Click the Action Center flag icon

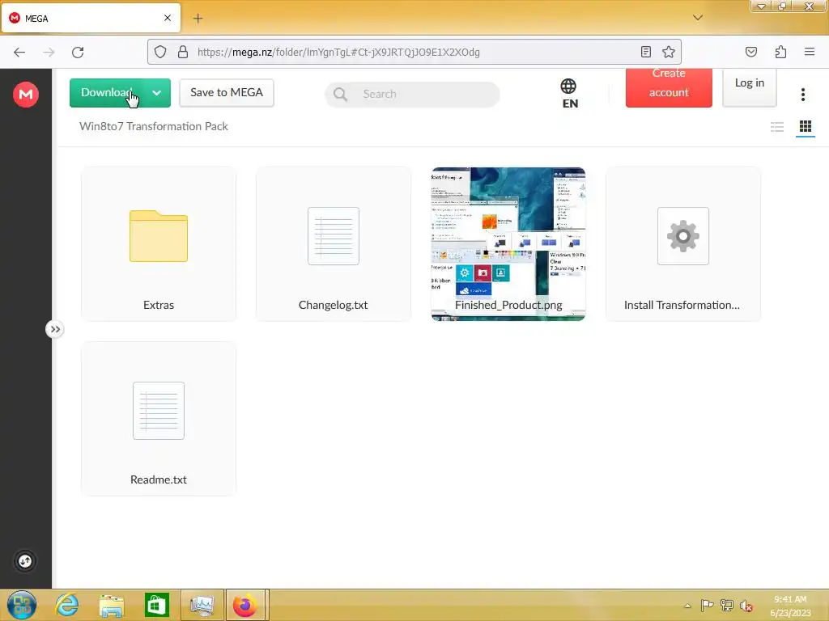tap(706, 605)
